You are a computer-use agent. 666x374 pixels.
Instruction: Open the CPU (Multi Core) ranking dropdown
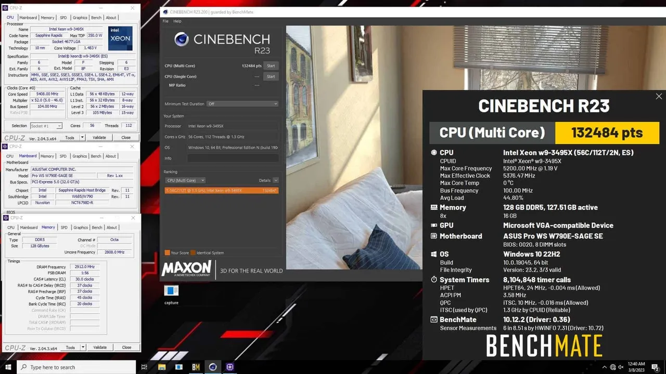click(x=185, y=180)
